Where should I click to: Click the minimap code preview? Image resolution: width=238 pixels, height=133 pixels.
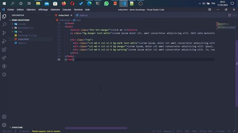226,25
